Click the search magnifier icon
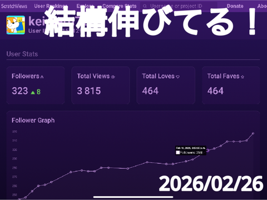This screenshot has width=267, height=200. 145,6
